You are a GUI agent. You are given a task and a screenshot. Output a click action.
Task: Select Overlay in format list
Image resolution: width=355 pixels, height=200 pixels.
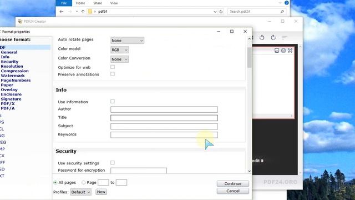click(x=9, y=89)
